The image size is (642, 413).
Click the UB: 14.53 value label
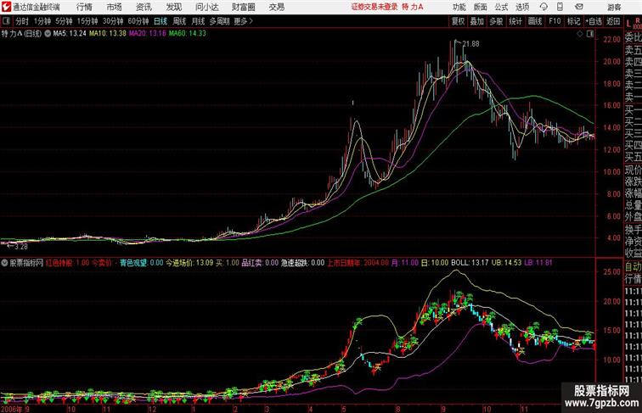tap(506, 263)
